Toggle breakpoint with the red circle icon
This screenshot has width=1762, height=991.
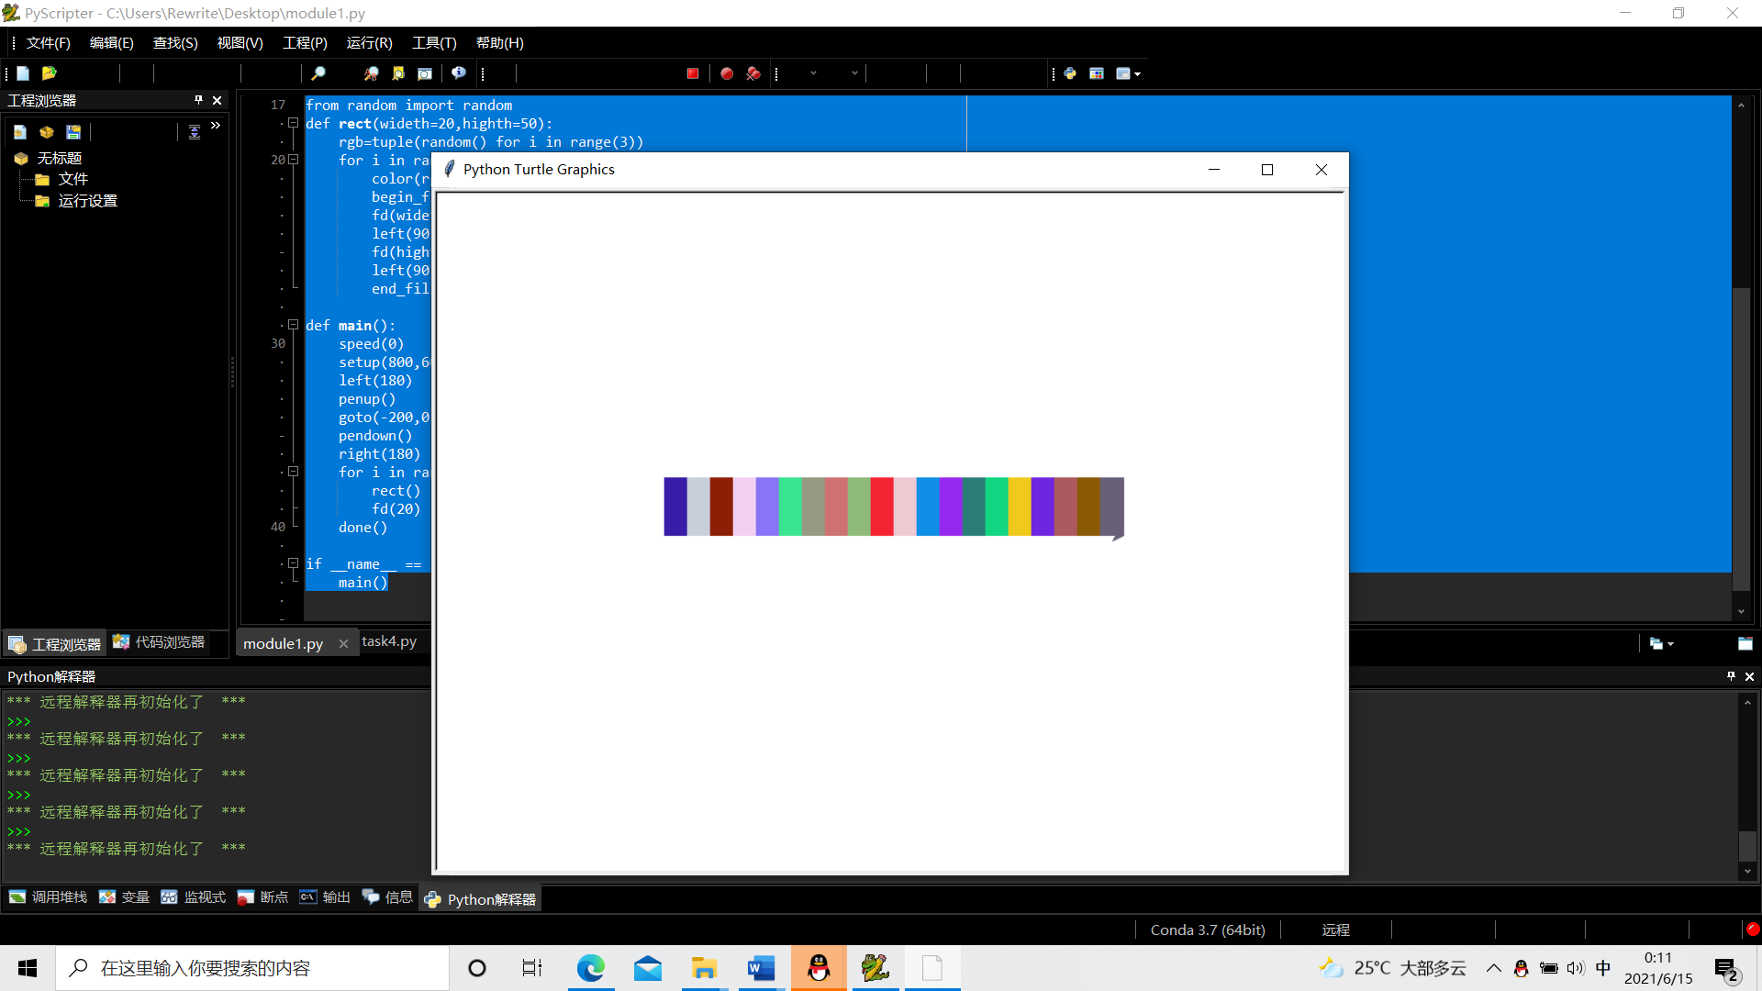(727, 73)
